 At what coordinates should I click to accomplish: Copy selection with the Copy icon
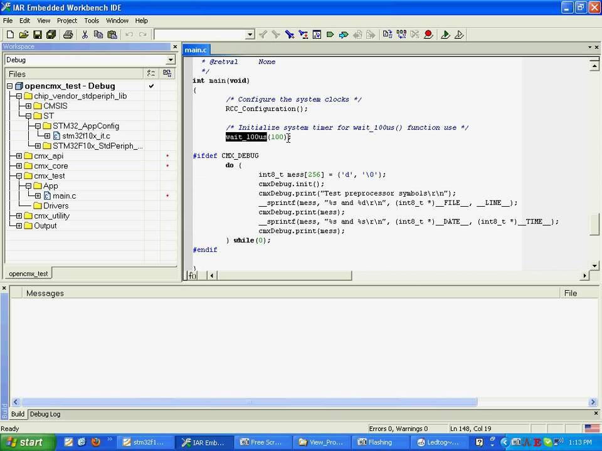(x=98, y=35)
